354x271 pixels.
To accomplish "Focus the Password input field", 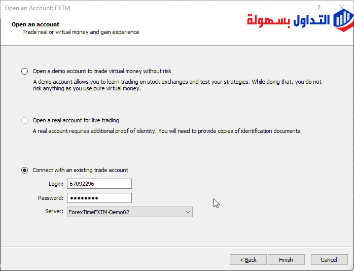I will (99, 198).
